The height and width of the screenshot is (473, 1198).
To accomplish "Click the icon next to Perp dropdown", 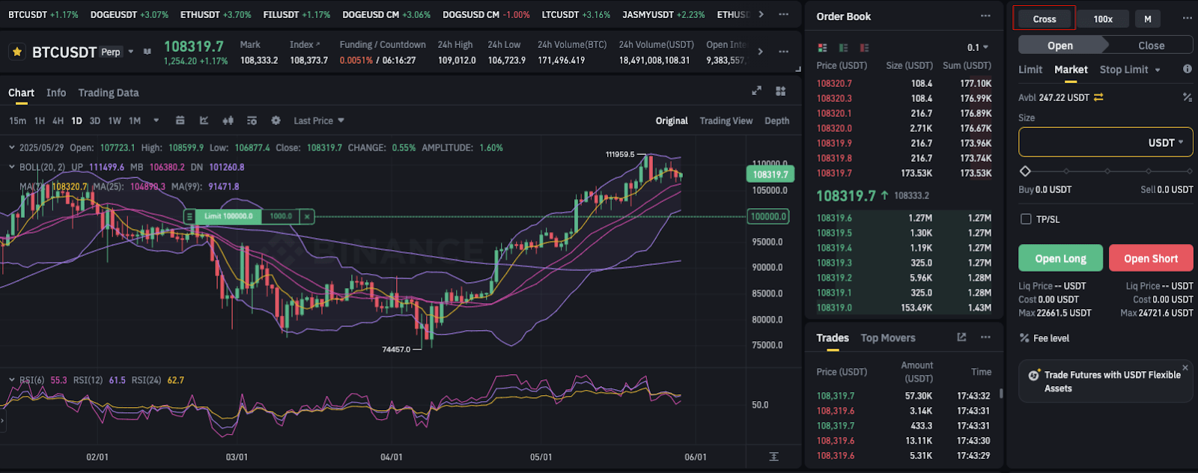I will click(x=148, y=52).
